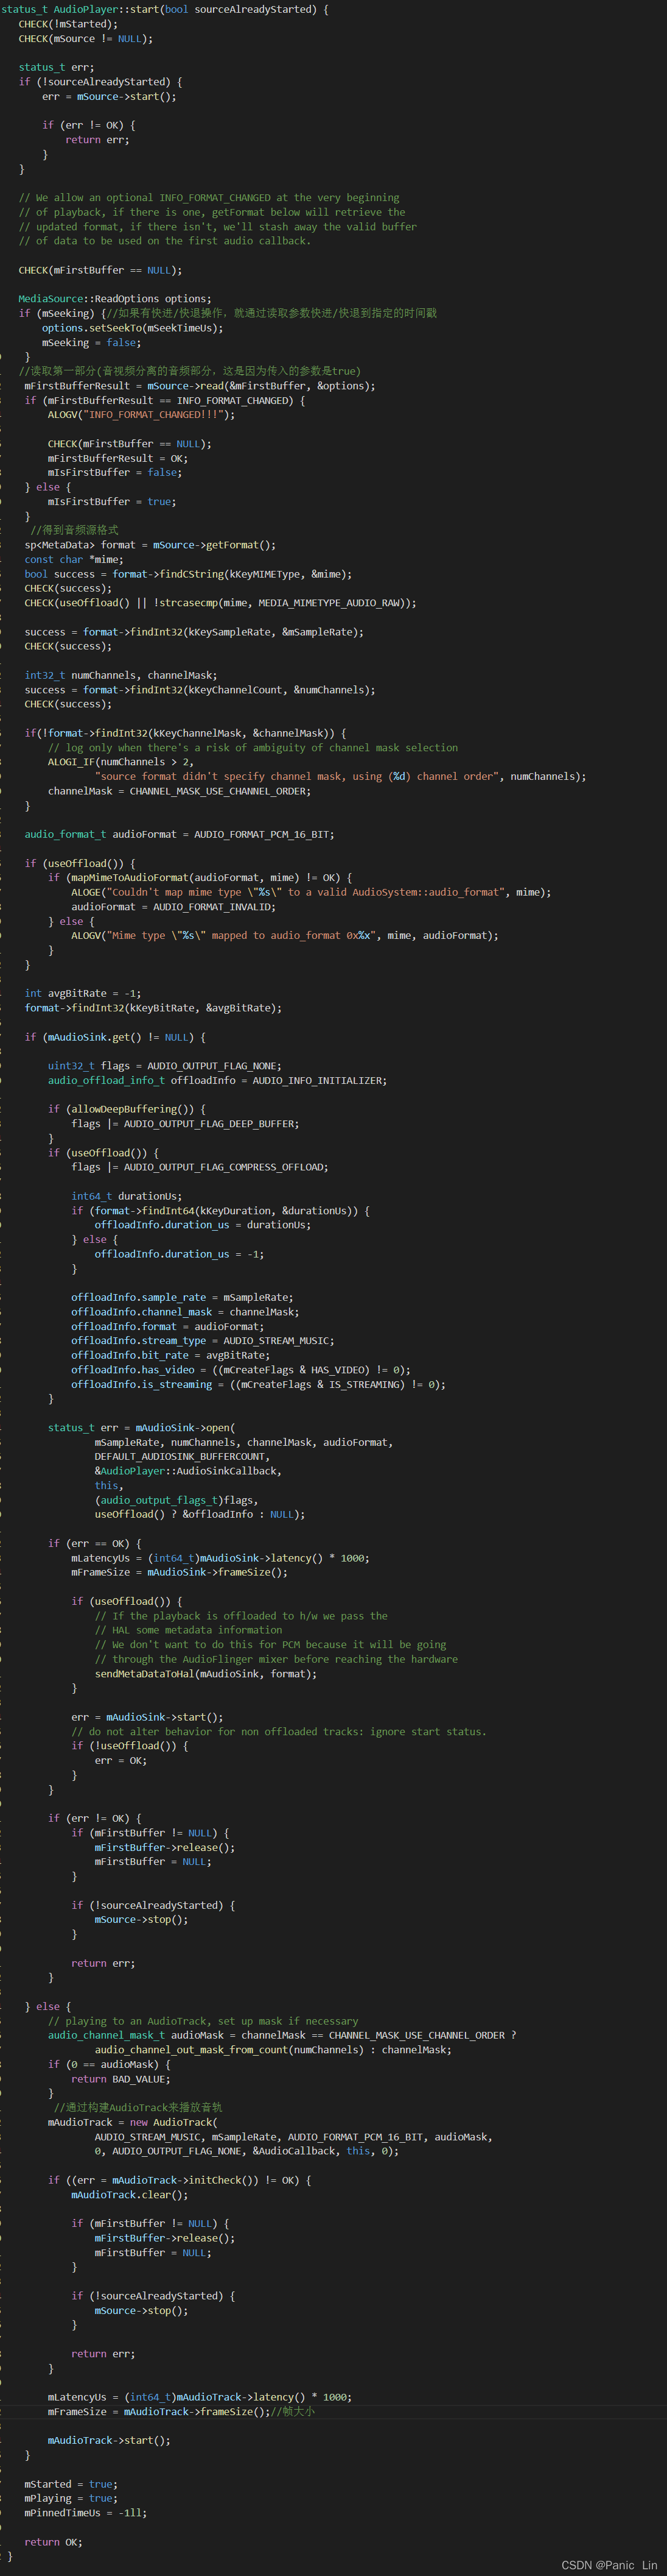Select the line err = mSource->start();
This screenshot has height=2576, width=667.
(109, 96)
